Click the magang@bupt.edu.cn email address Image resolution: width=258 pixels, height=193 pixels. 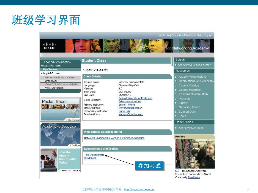pos(131,114)
